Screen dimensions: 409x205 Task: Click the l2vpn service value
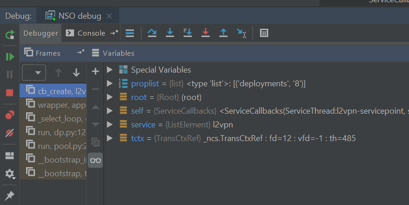point(223,125)
